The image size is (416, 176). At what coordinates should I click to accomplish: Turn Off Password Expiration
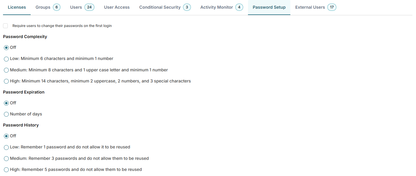[6, 103]
